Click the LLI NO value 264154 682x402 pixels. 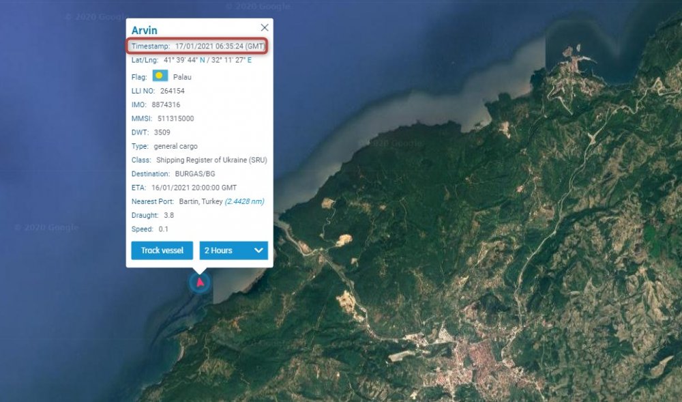click(172, 91)
